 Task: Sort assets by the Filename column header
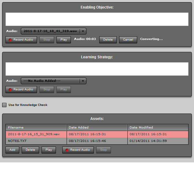(x=36, y=127)
